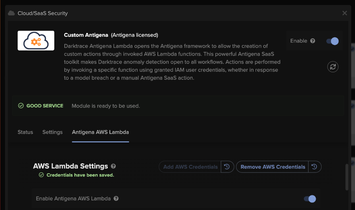Select the Antigena AWS Lambda tab

pyautogui.click(x=100, y=132)
